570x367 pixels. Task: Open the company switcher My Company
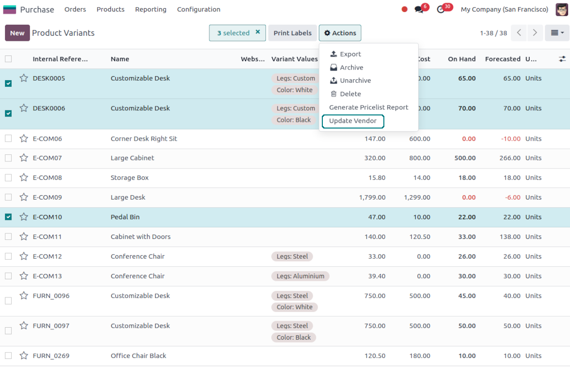tap(504, 10)
